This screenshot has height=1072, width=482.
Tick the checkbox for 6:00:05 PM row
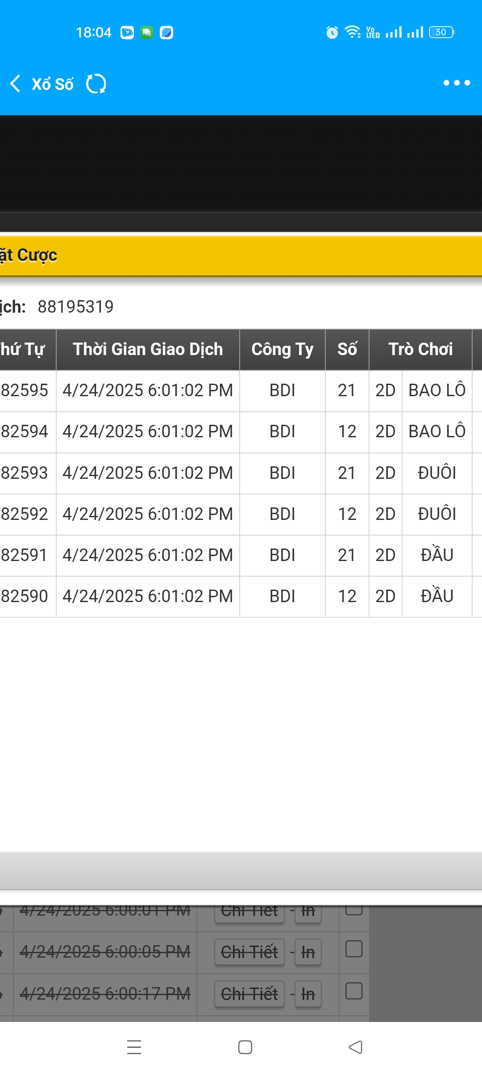pyautogui.click(x=354, y=949)
